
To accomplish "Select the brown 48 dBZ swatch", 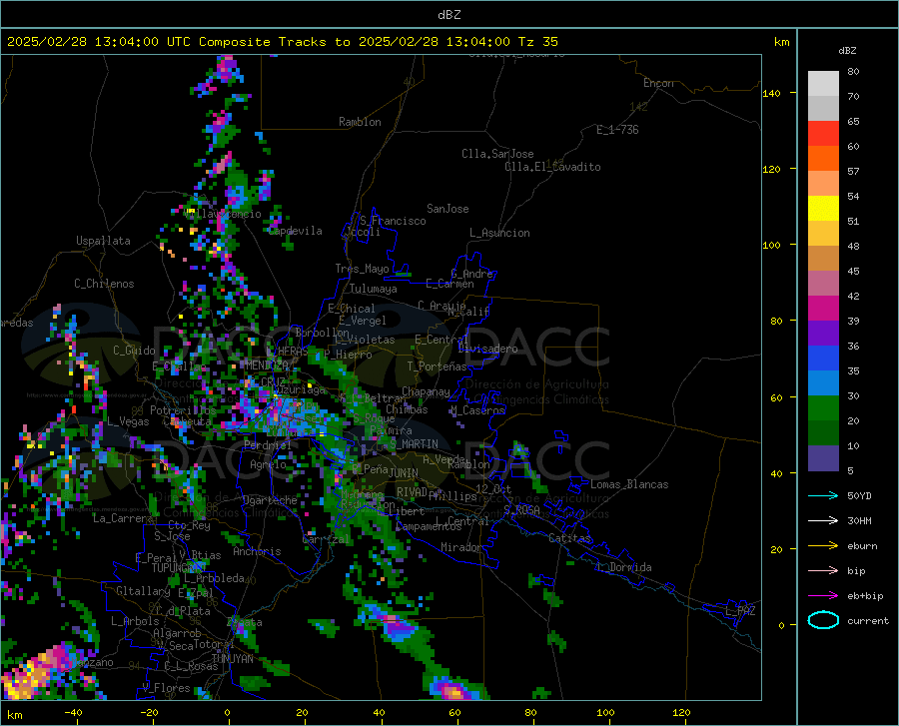I will (823, 259).
